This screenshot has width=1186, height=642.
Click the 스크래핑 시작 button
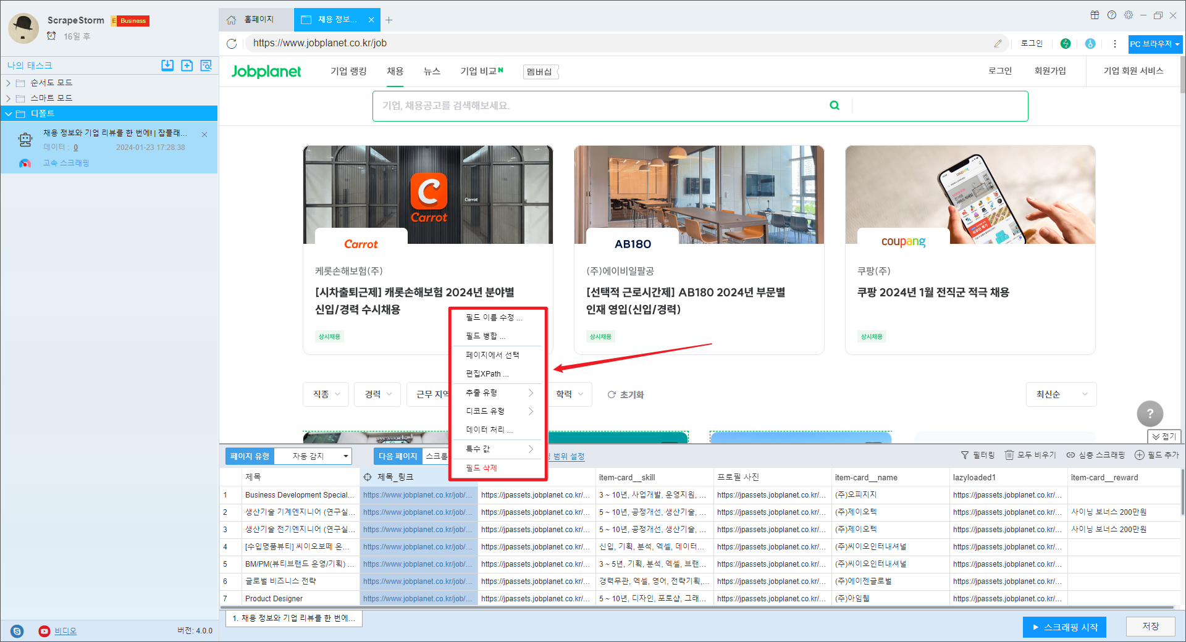tap(1064, 627)
